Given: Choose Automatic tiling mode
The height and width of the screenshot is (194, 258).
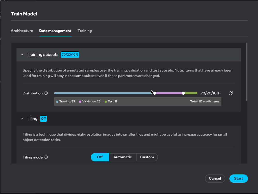Looking at the screenshot, I should point(122,157).
